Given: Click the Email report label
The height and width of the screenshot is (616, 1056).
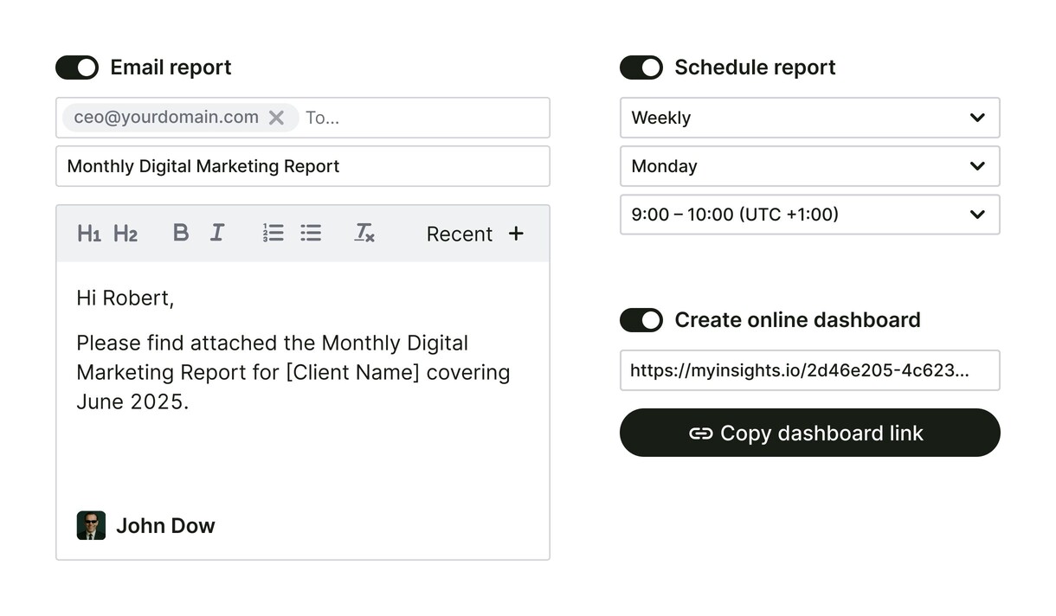Looking at the screenshot, I should [171, 67].
